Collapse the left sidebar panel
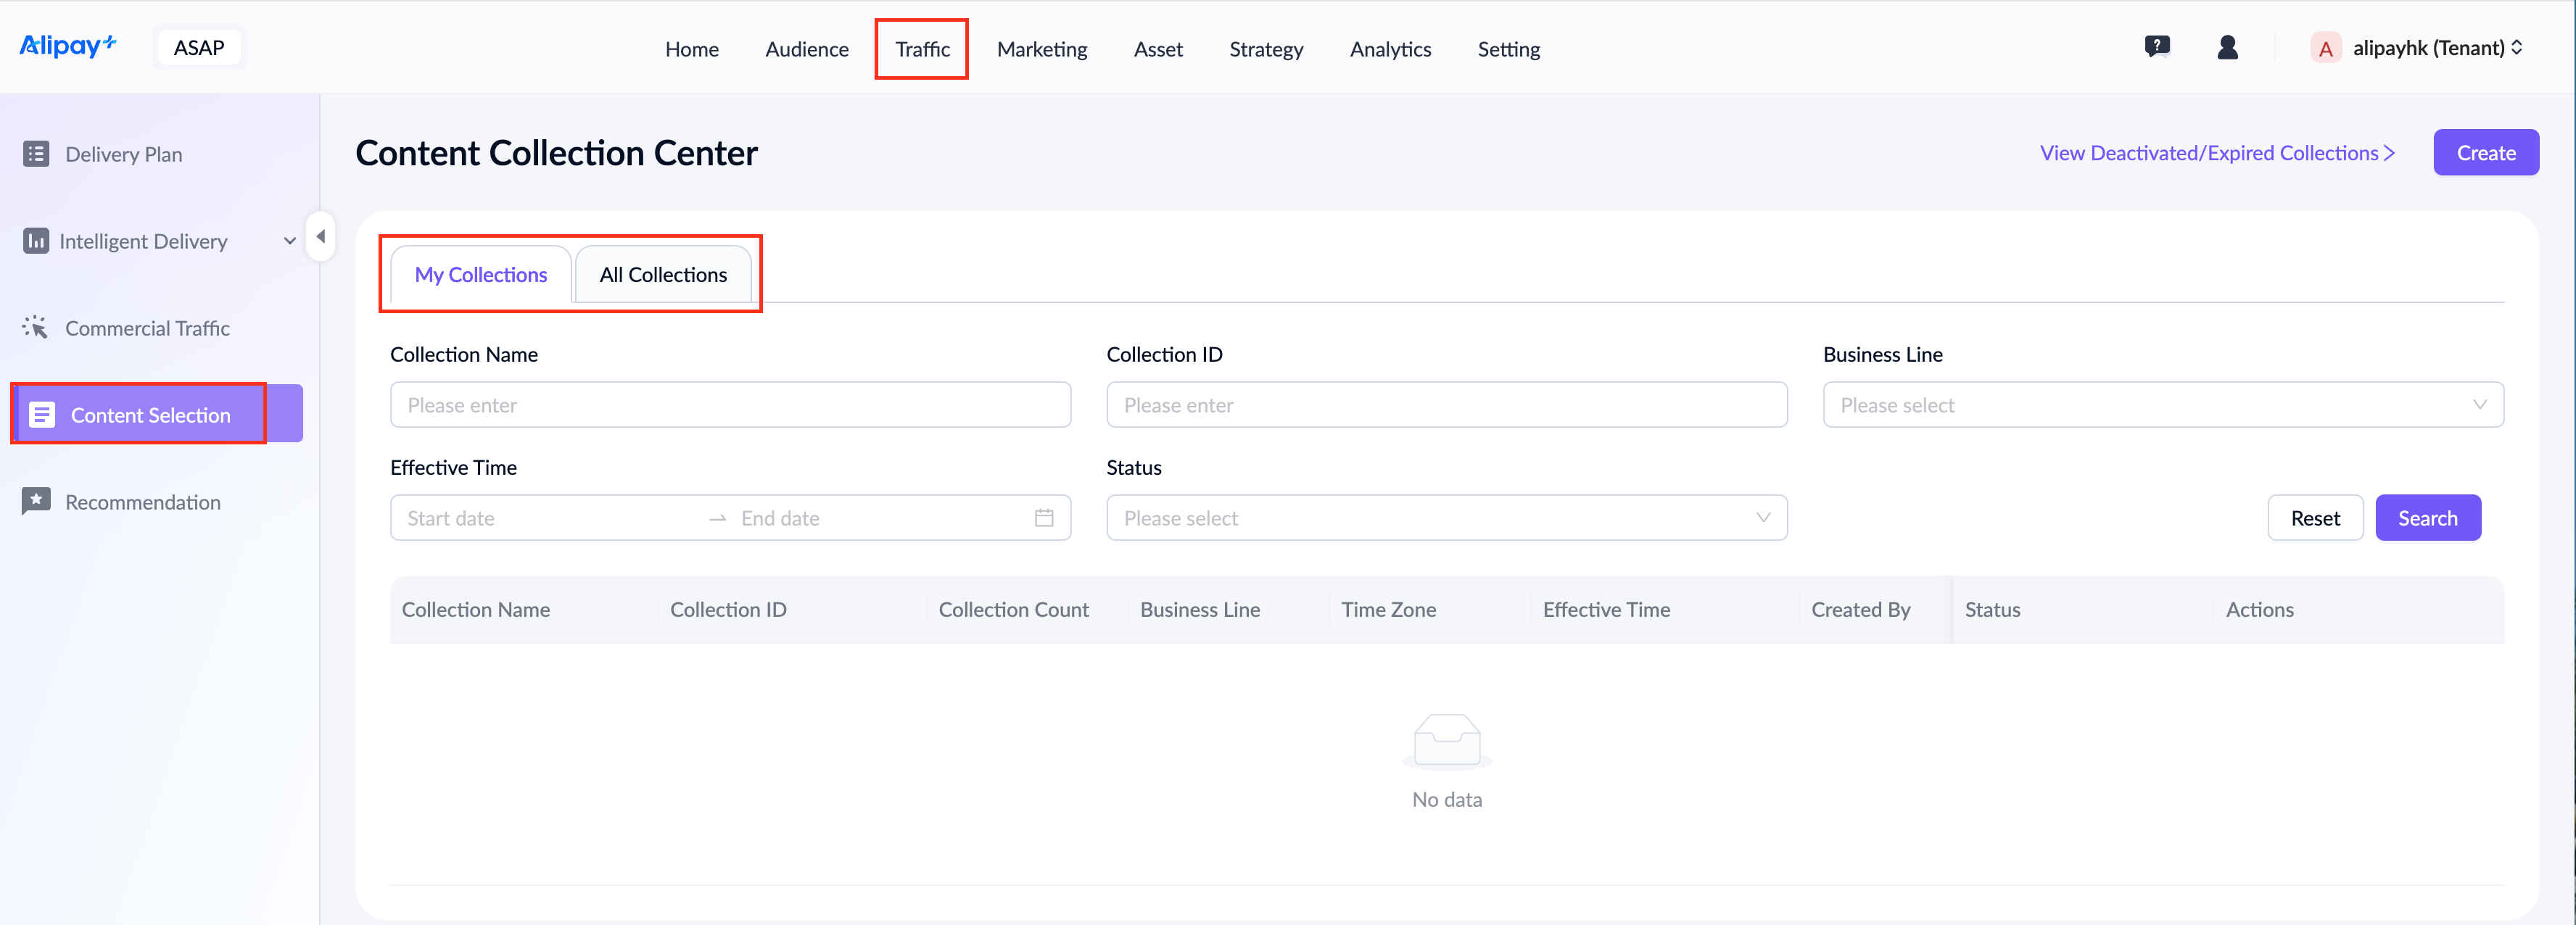This screenshot has height=925, width=2576. [x=321, y=237]
